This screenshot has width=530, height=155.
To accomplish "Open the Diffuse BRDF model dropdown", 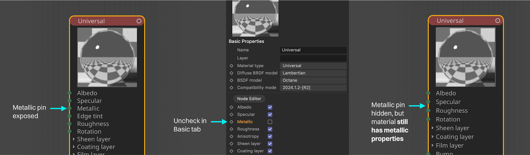I will click(x=313, y=73).
